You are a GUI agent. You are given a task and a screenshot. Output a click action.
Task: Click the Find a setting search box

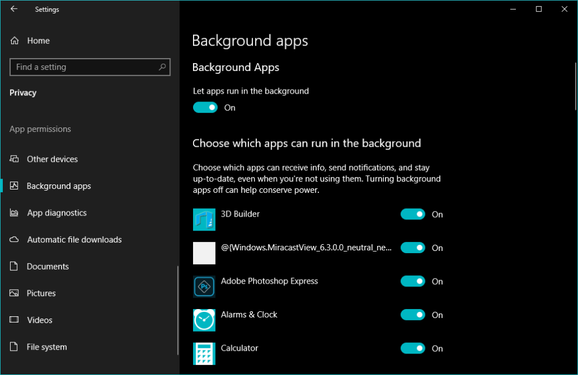click(90, 67)
